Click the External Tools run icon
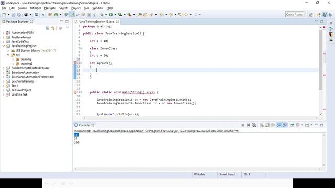Screen dimensions: 335x188 129,15
